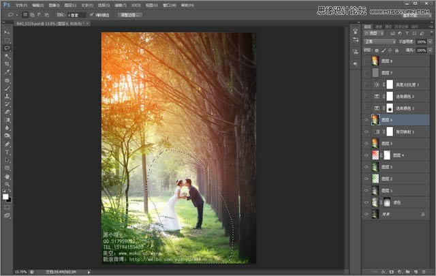The width and height of the screenshot is (436, 276).
Task: Swap foreground and background colors
Action: point(10,191)
